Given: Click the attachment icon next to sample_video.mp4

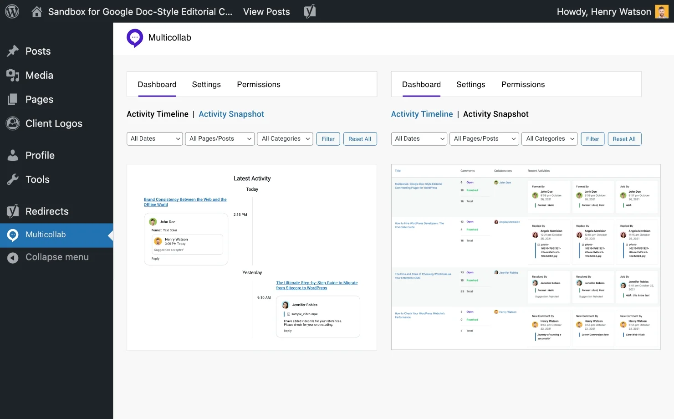Looking at the screenshot, I should (289, 314).
